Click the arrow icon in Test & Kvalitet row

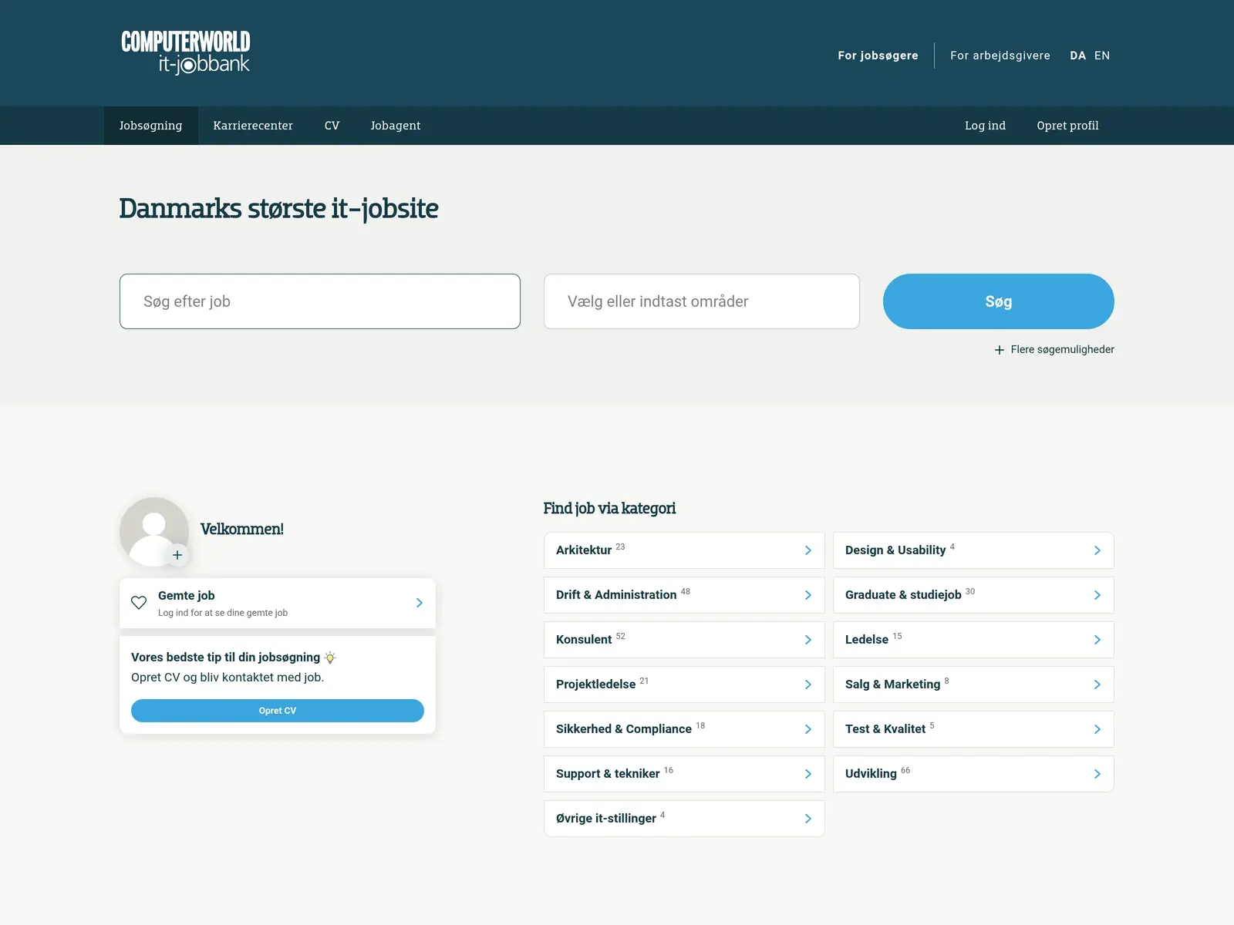pos(1097,729)
